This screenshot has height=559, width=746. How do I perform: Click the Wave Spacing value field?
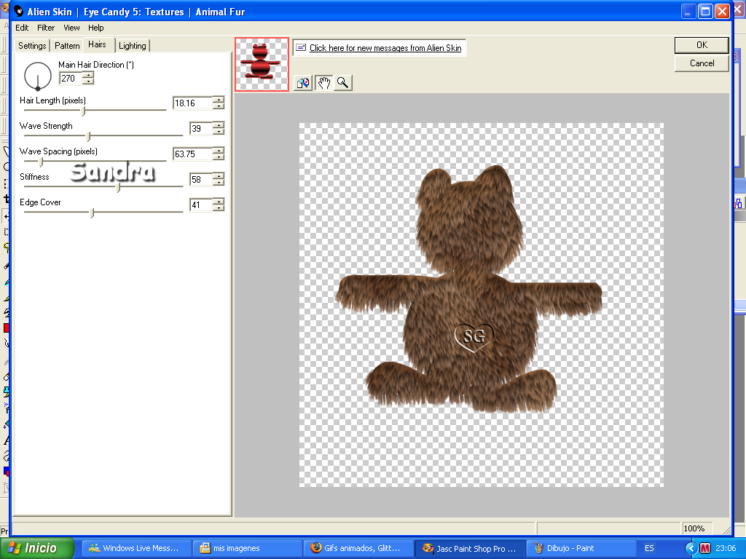coord(192,154)
